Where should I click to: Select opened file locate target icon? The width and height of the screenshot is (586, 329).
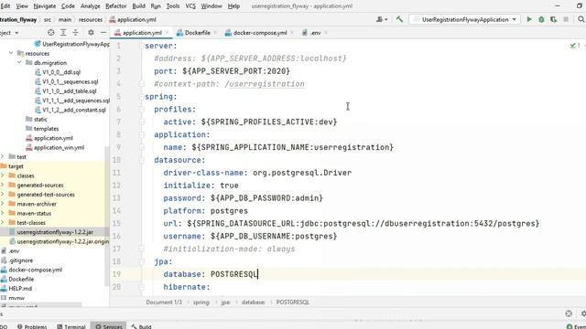click(x=51, y=33)
